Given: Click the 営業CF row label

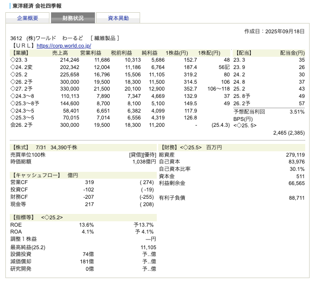Looking at the screenshot, I should point(19,182).
